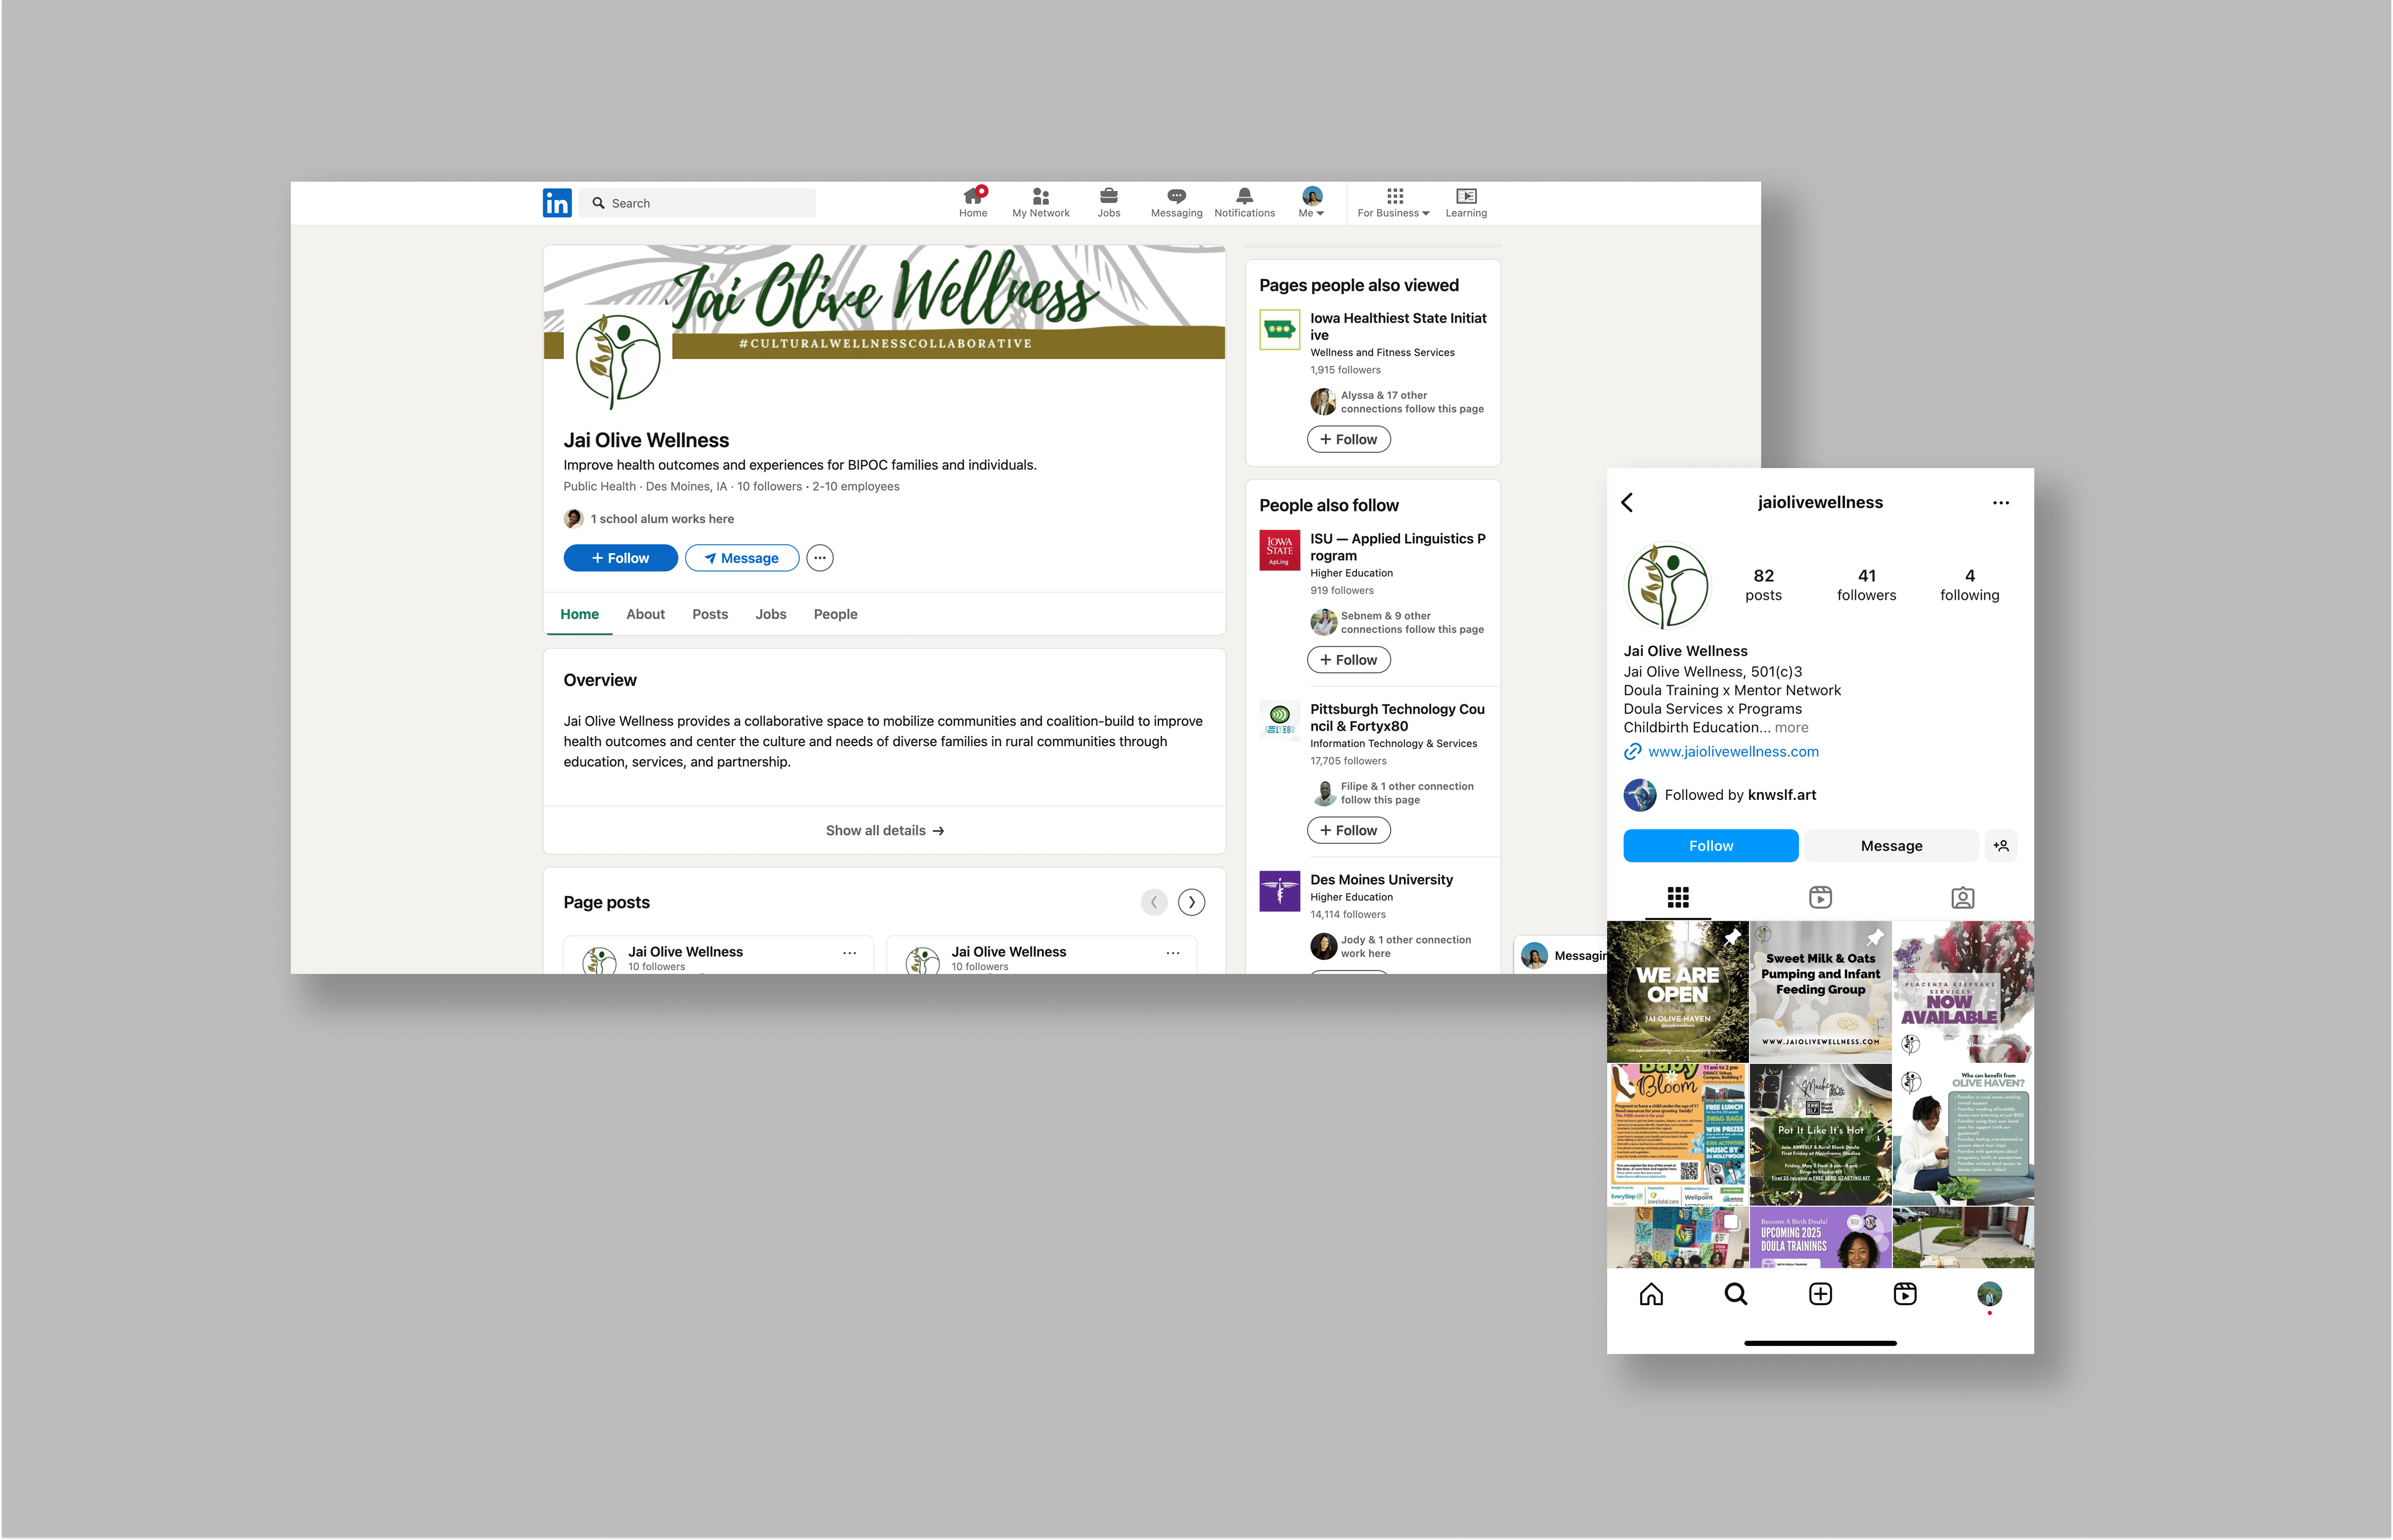Image resolution: width=2393 pixels, height=1540 pixels.
Task: Switch to the Jobs page tab
Action: [770, 614]
